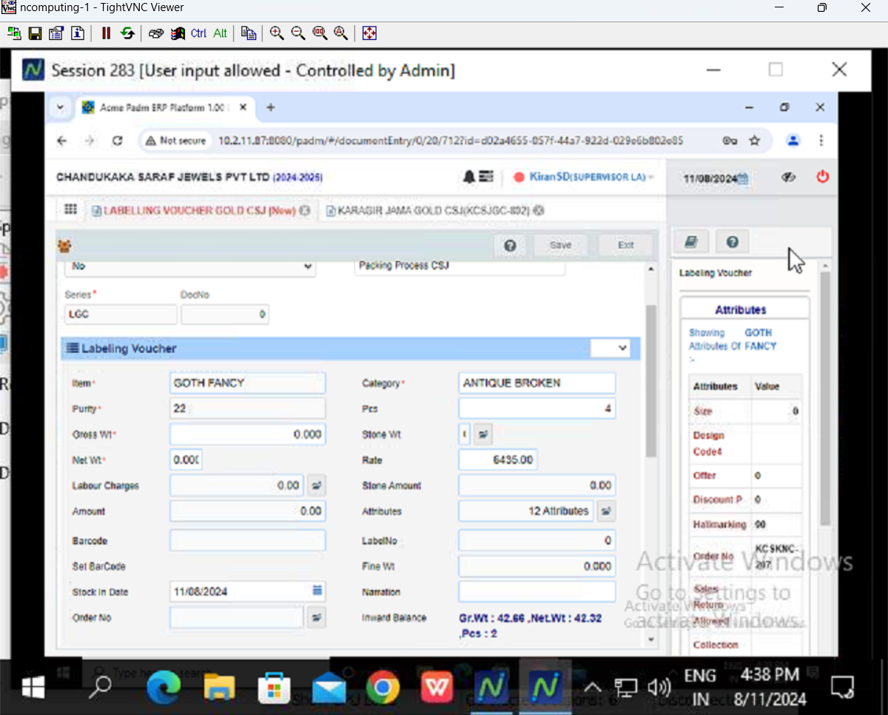This screenshot has width=888, height=715.
Task: Switch to the Karagir Jama Gold CSJ tab
Action: (x=428, y=211)
